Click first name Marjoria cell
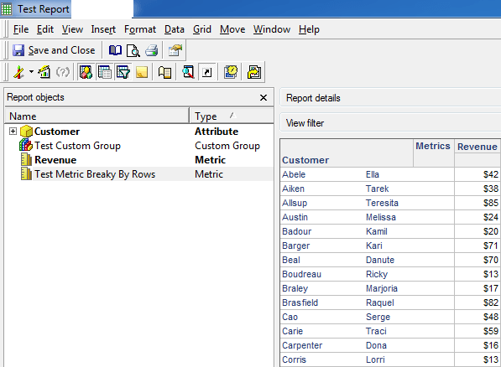The width and height of the screenshot is (501, 367). (382, 288)
